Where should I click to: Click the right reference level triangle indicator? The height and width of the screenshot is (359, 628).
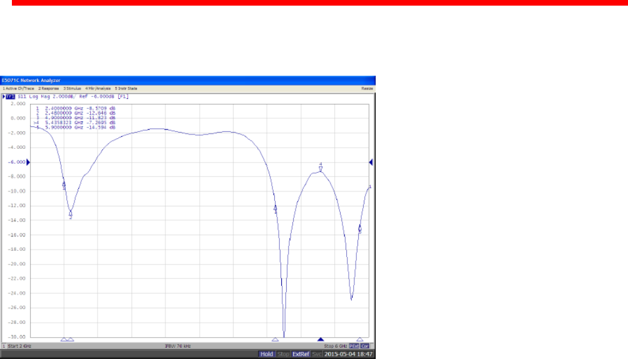pyautogui.click(x=371, y=162)
